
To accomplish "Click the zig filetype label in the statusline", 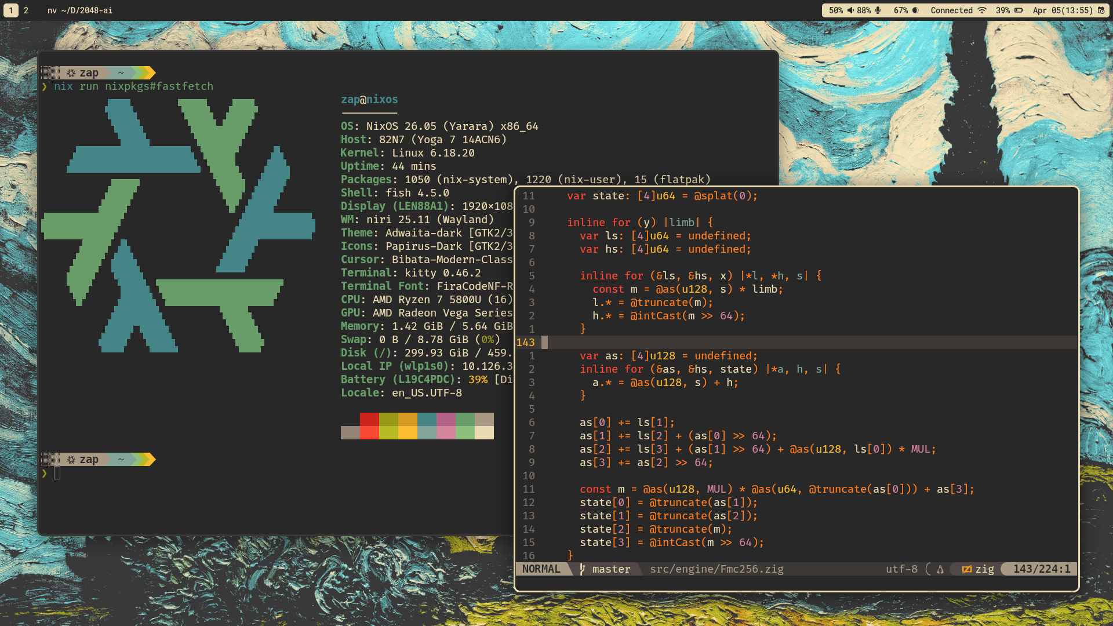I will point(984,569).
